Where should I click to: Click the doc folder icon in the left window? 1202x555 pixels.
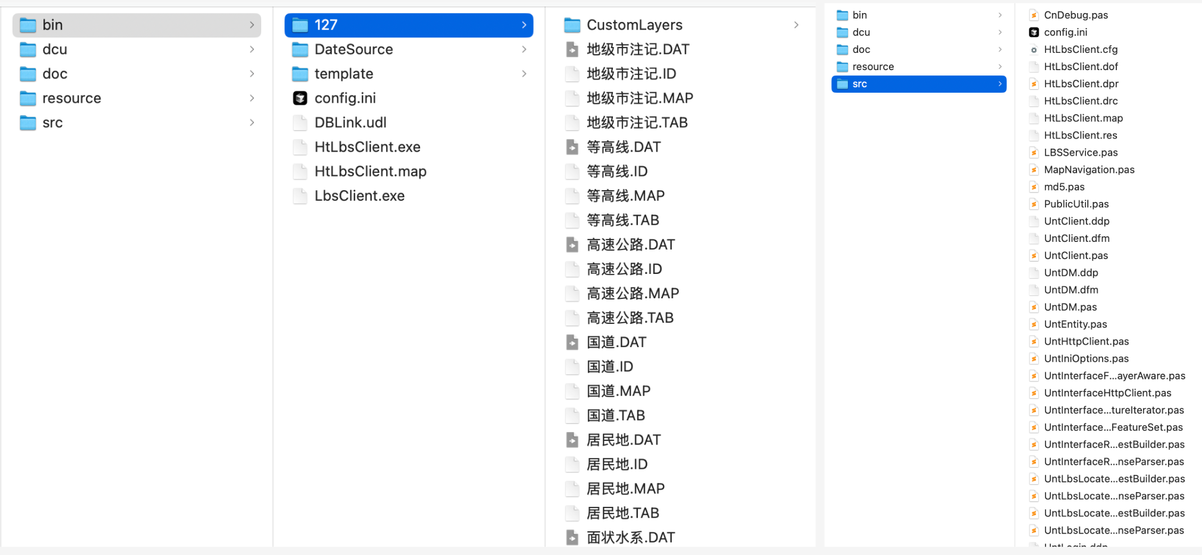pos(28,74)
